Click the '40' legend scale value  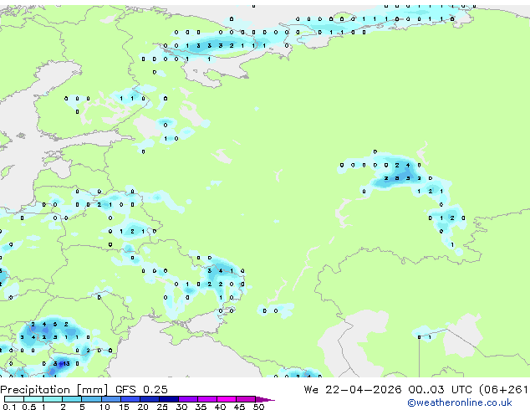220,407
